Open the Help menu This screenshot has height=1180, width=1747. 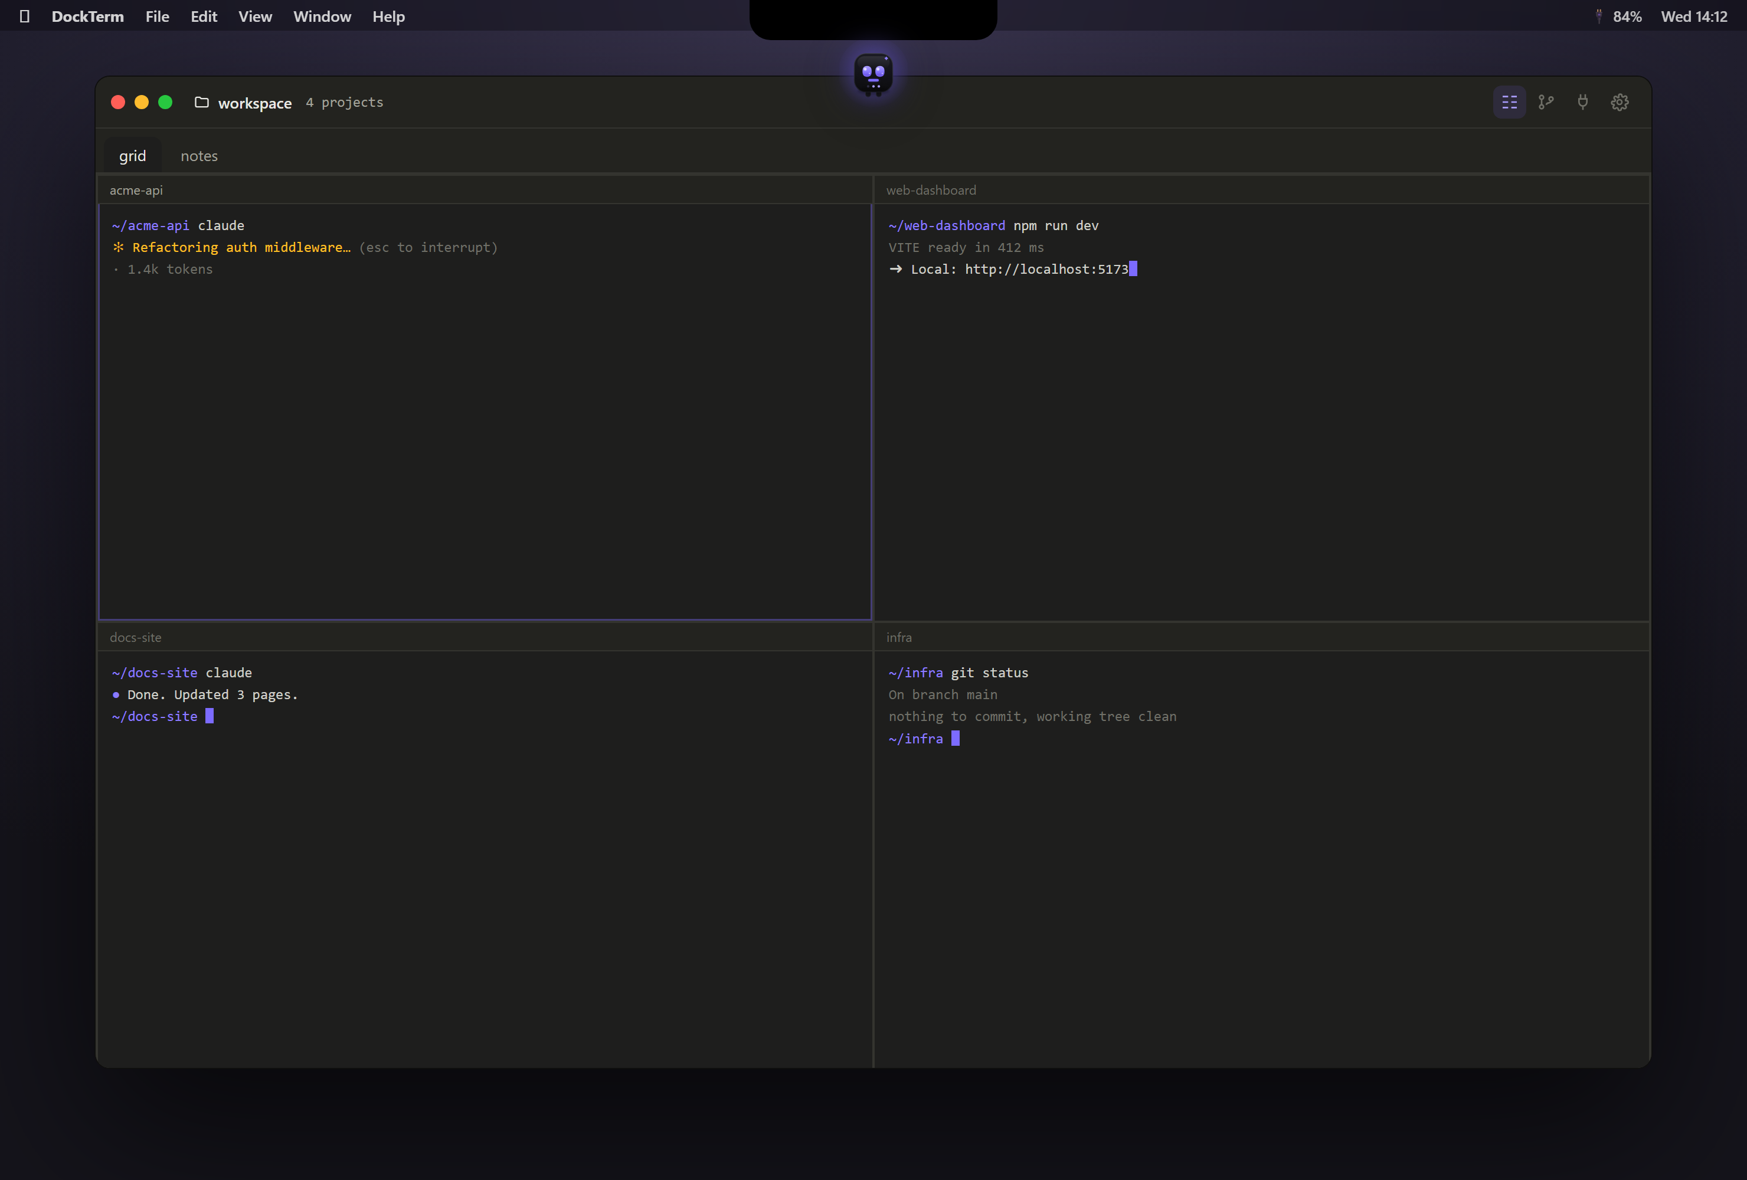(388, 17)
